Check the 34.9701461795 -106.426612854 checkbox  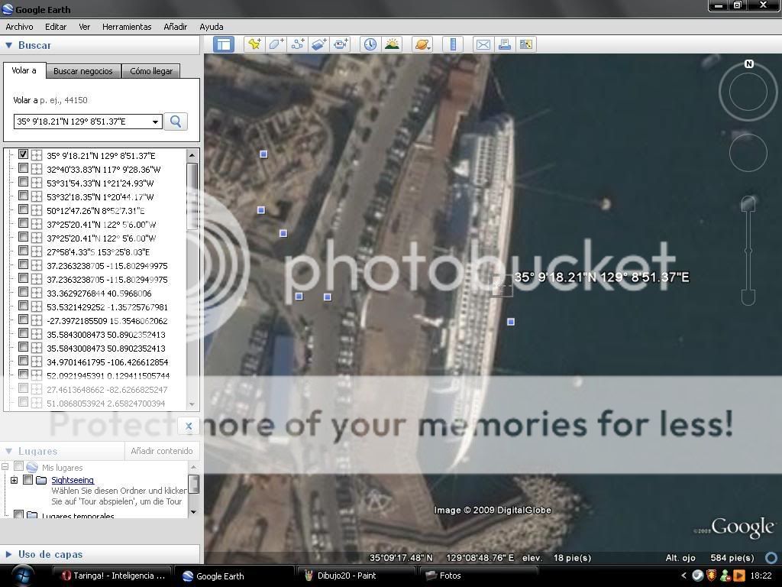click(x=23, y=361)
